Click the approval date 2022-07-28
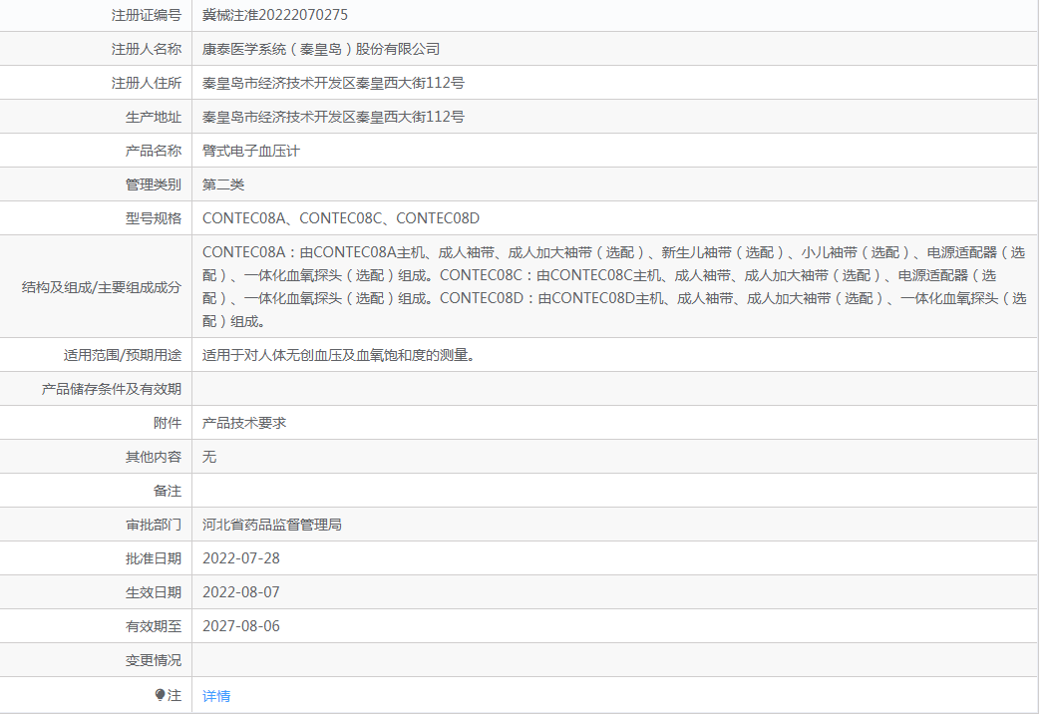The height and width of the screenshot is (718, 1048). [240, 558]
